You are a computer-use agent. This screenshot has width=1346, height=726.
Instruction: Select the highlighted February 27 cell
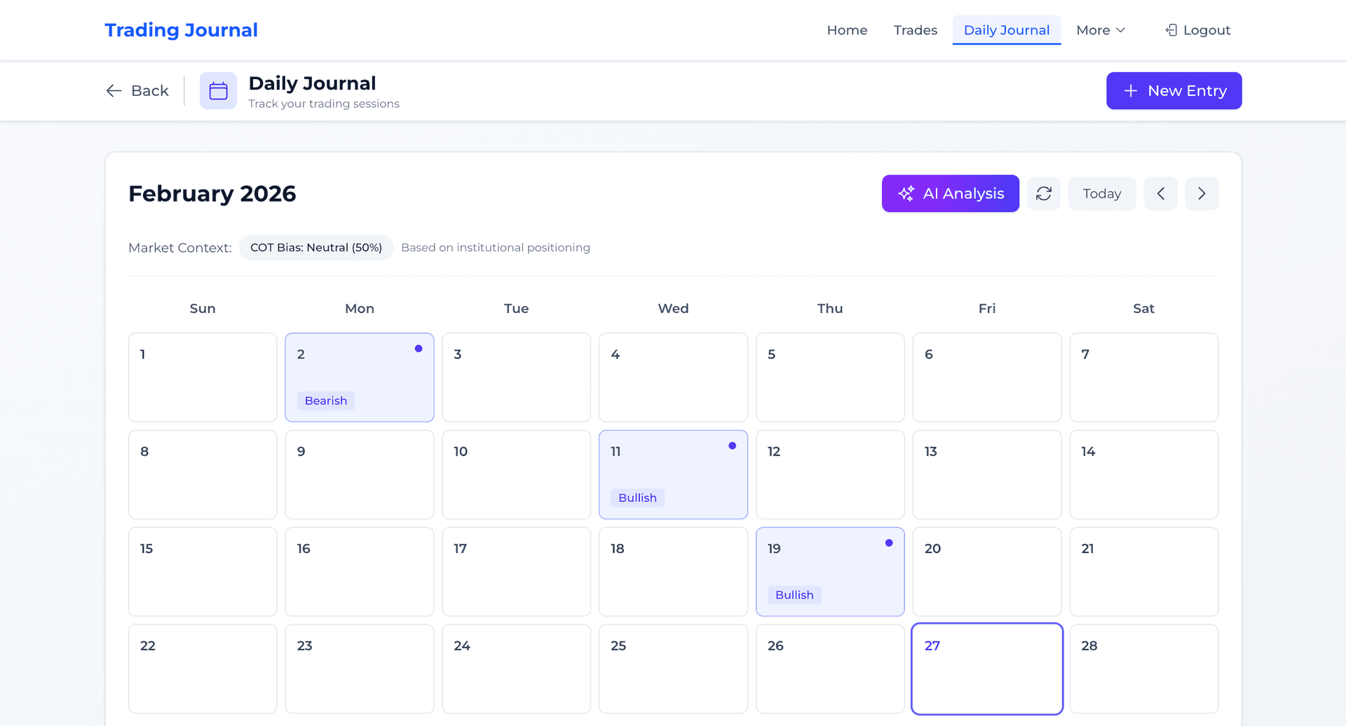coord(986,669)
